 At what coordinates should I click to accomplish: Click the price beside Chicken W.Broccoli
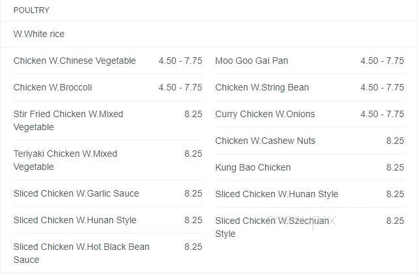pyautogui.click(x=180, y=87)
